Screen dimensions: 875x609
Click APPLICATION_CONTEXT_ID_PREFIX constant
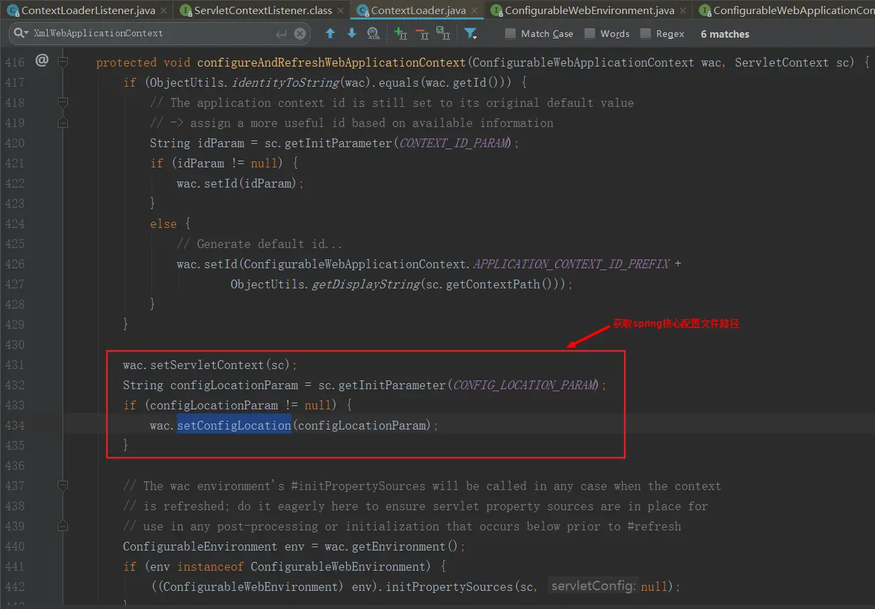pos(571,264)
